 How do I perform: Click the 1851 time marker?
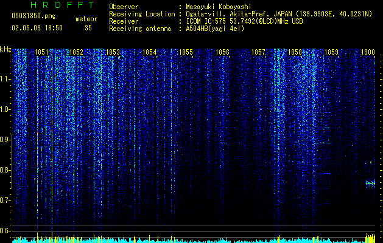tap(41, 52)
